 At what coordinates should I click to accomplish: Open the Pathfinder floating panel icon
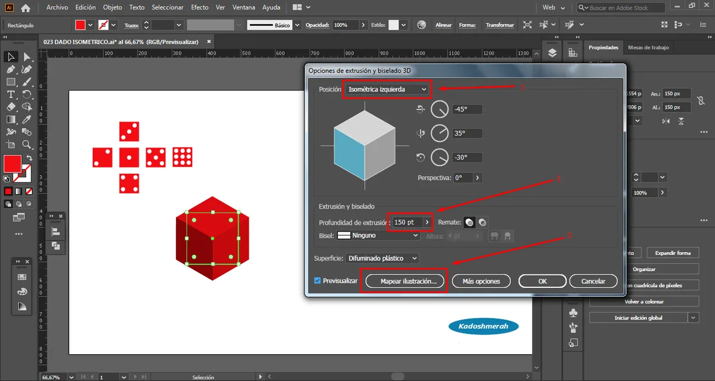56,245
